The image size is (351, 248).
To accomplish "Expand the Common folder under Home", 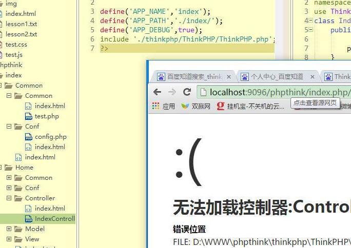I will pyautogui.click(x=9, y=178).
